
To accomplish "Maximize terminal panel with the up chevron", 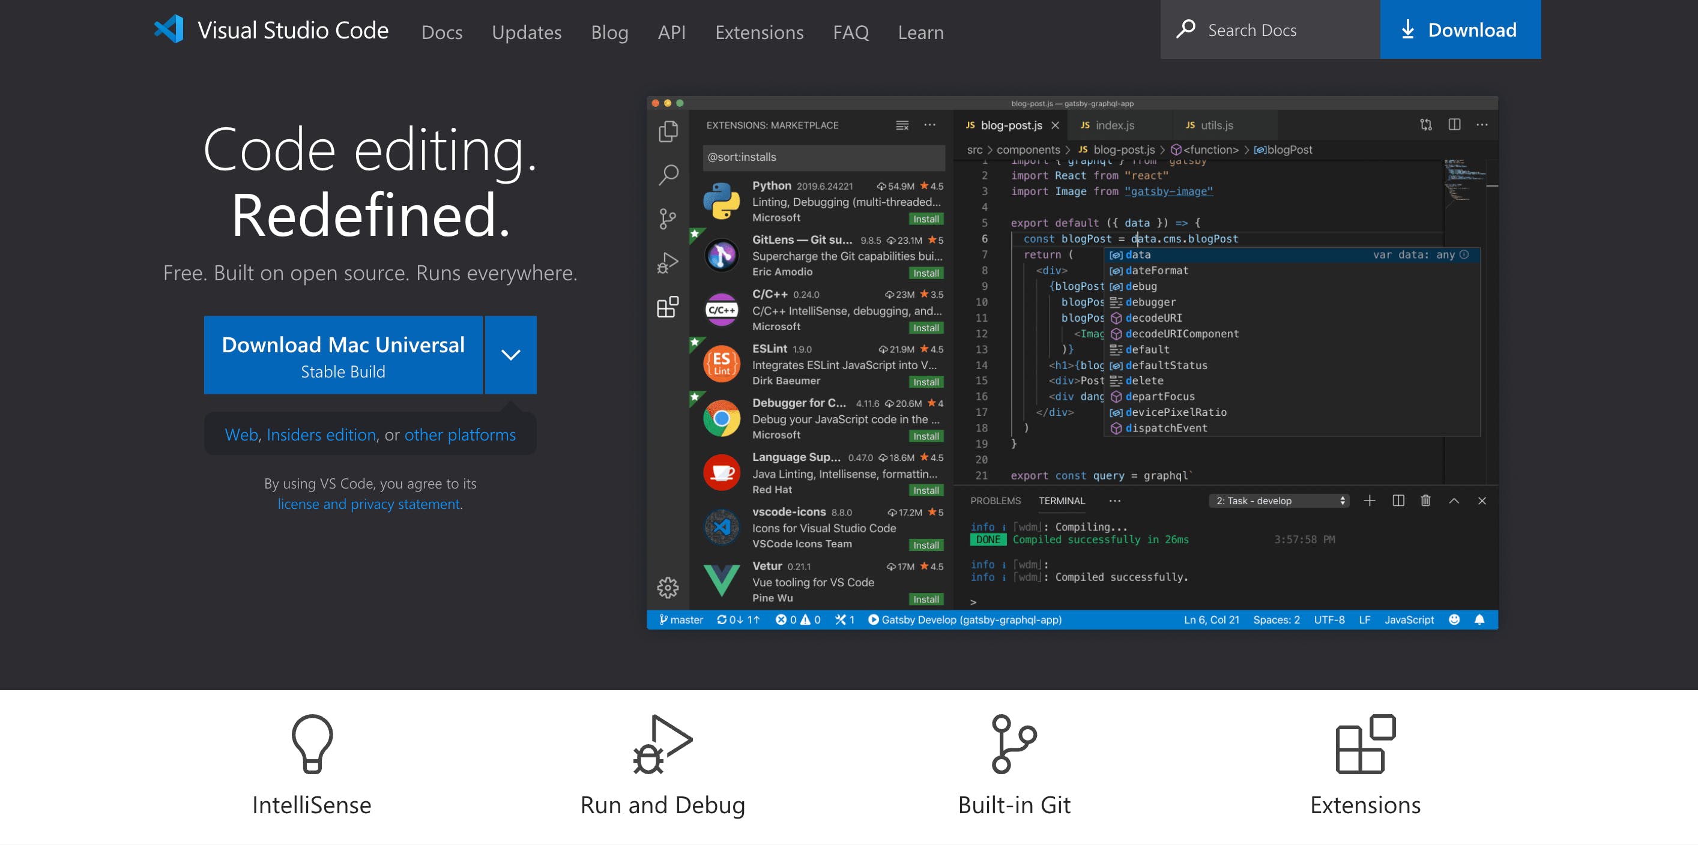I will coord(1454,501).
